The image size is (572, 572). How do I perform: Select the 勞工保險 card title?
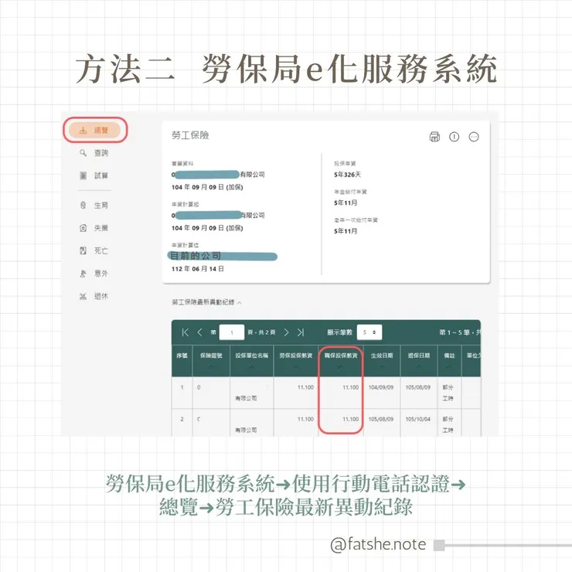coord(190,135)
